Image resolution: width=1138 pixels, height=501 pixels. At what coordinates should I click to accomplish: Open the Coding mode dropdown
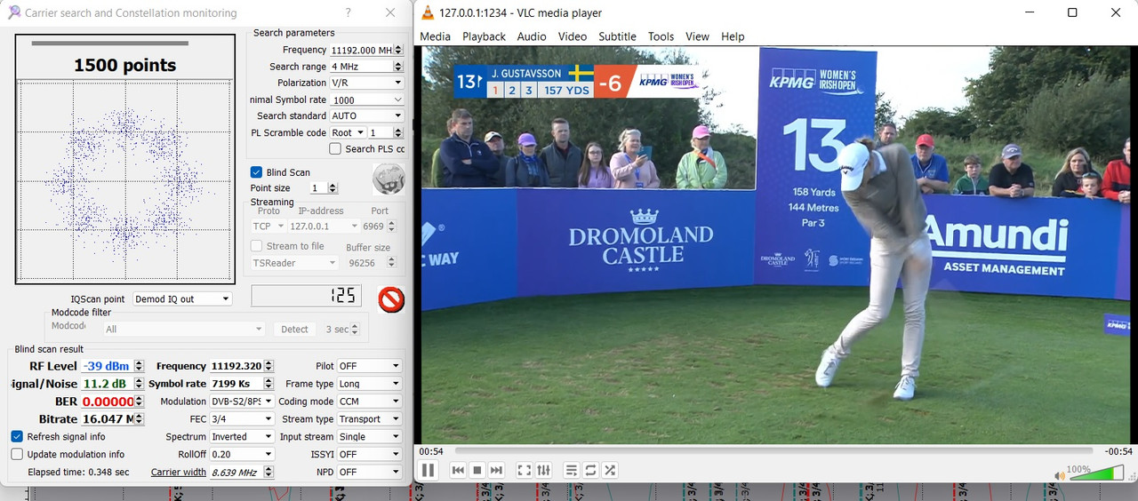pyautogui.click(x=370, y=402)
